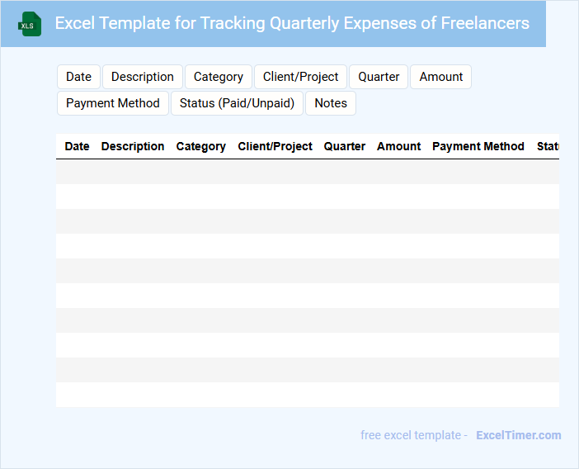This screenshot has height=469, width=579.
Task: Select the Date tag button
Action: coord(78,77)
